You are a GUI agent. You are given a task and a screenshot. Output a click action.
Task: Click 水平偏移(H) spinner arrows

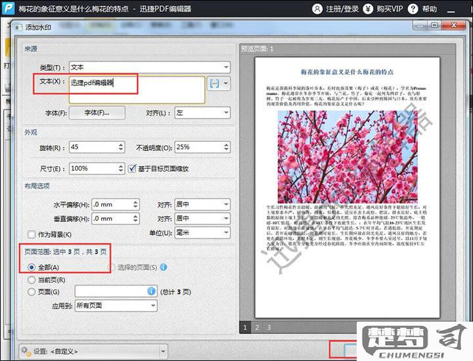click(135, 204)
